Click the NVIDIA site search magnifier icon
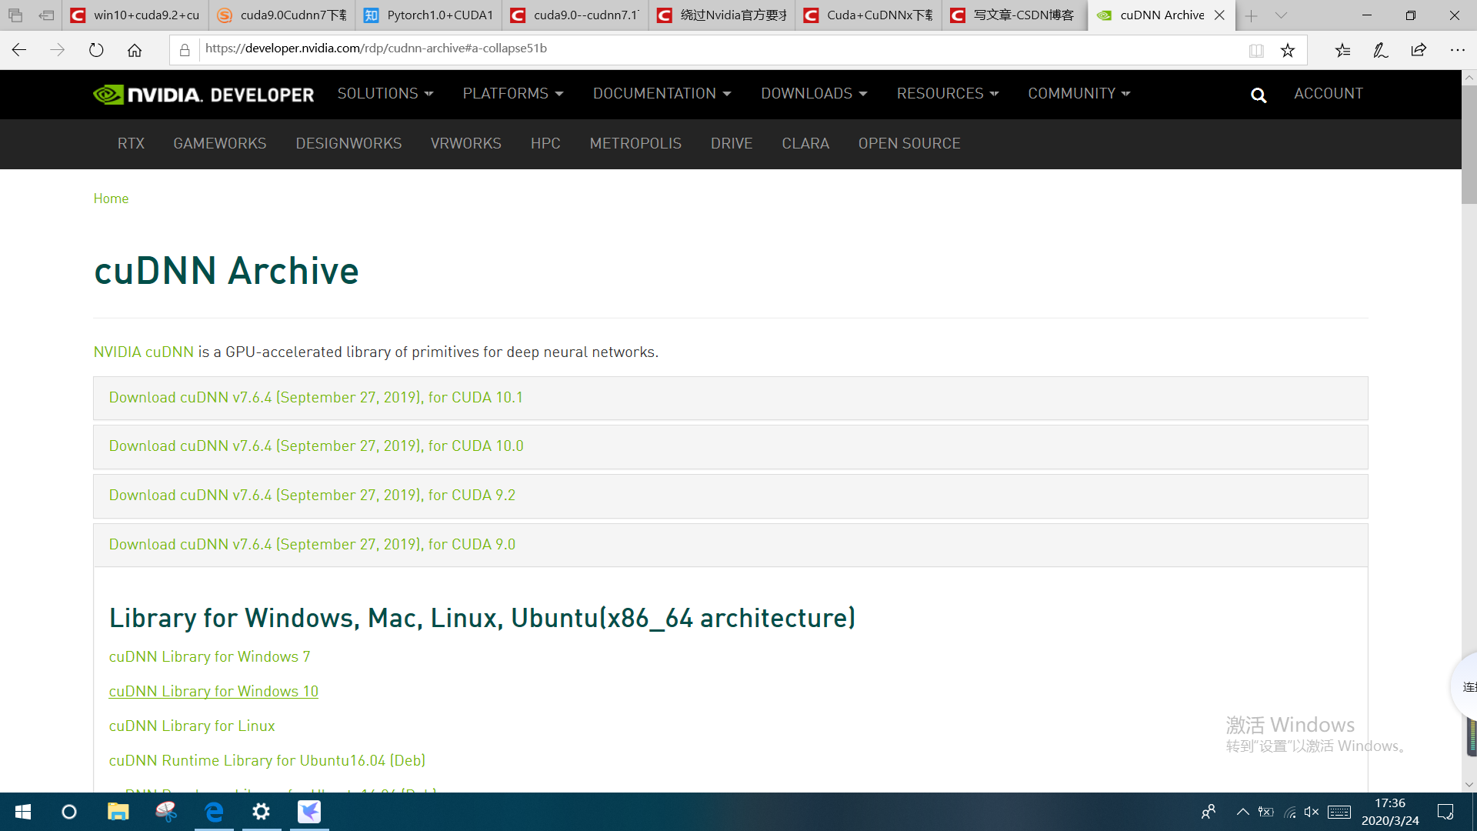Image resolution: width=1477 pixels, height=831 pixels. (1259, 95)
